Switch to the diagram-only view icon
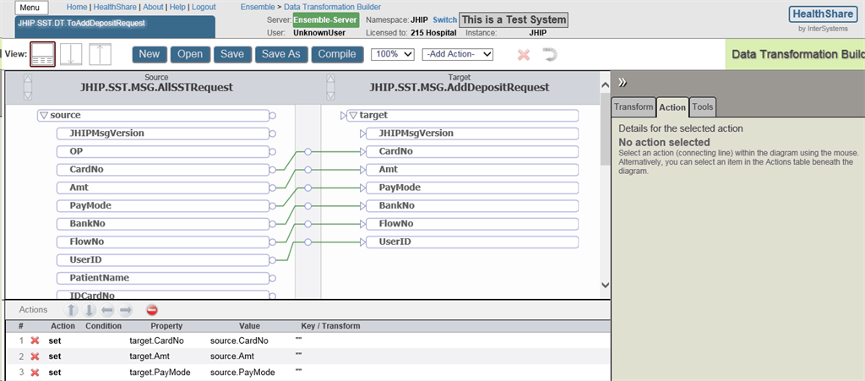Viewport: 865px width, 381px height. (x=71, y=55)
